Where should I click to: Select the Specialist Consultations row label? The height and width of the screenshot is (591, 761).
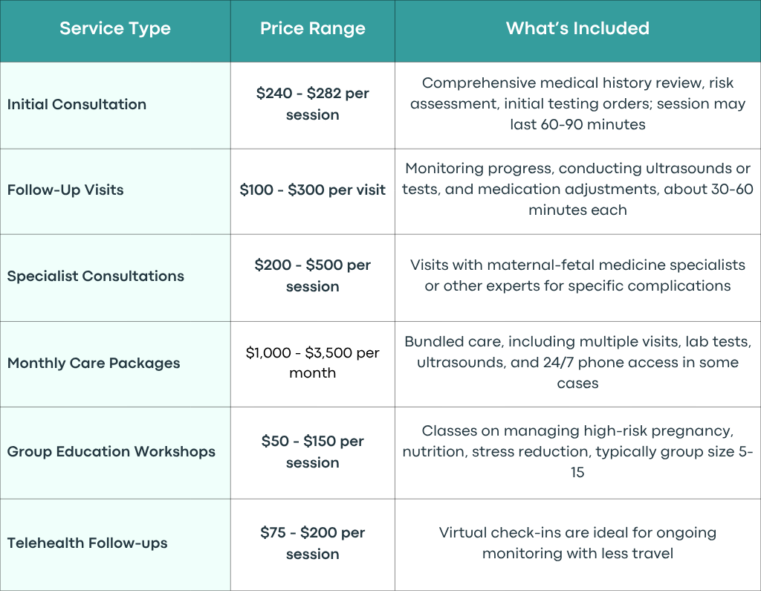96,276
